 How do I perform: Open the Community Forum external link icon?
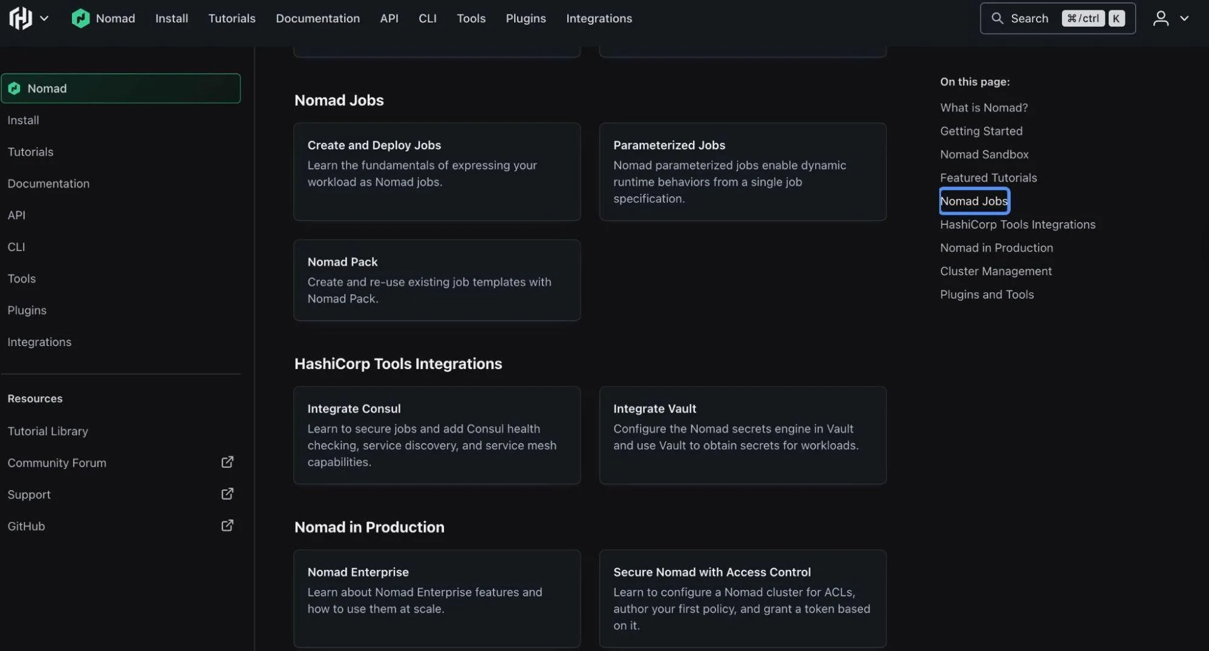click(227, 462)
